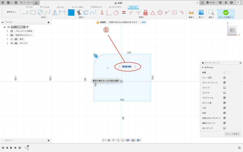This screenshot has height=152, width=243.
Task: Click the lock (Fix/Unfix) constraint icon
Action: click(x=145, y=12)
